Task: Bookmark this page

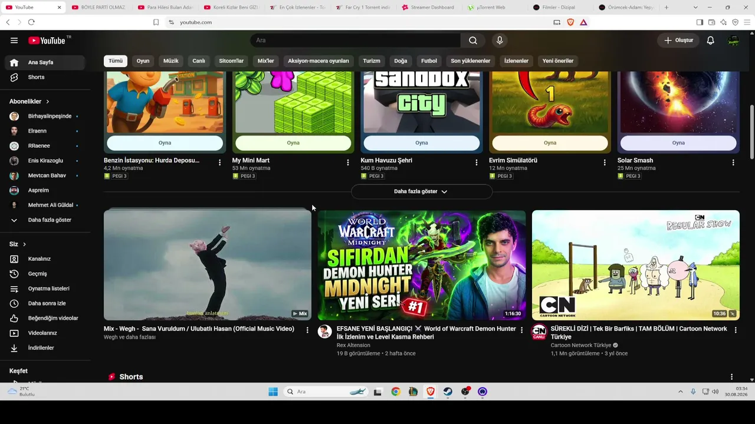Action: (x=156, y=22)
